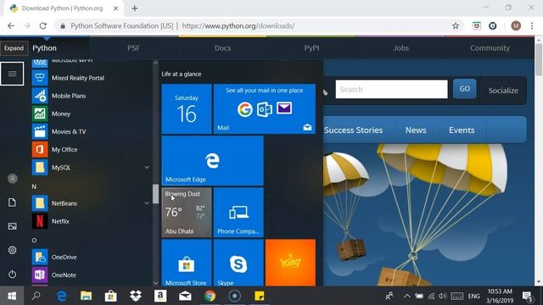Open Chrome three-dot menu
543x305 pixels.
(x=532, y=26)
